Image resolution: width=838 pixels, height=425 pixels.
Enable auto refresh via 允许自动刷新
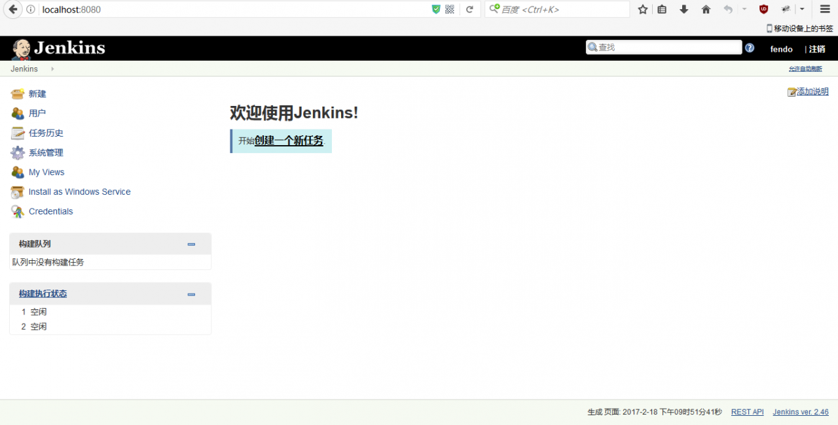click(x=805, y=69)
